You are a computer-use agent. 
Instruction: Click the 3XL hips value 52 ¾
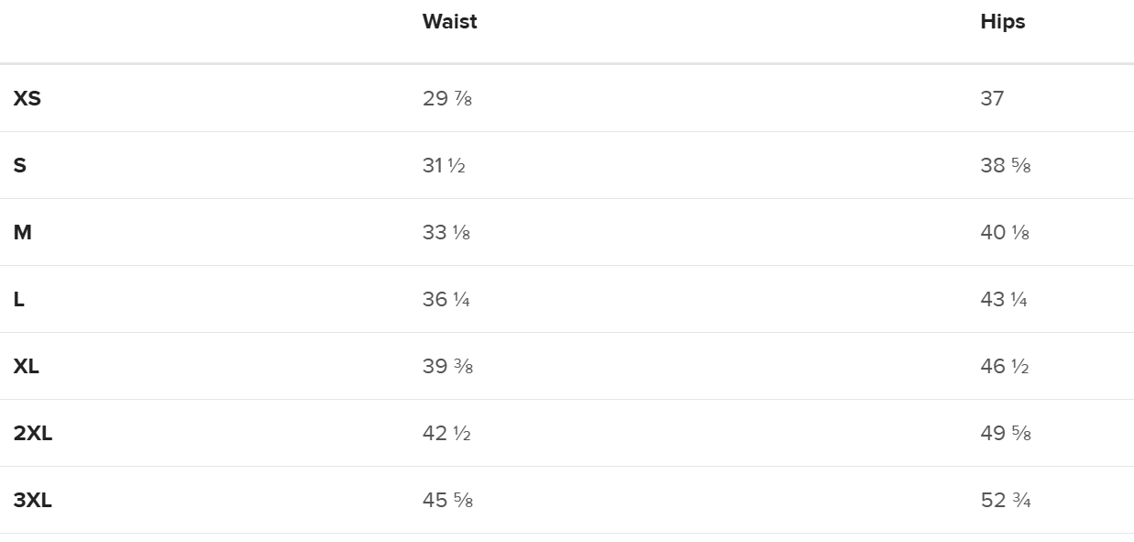[1006, 500]
